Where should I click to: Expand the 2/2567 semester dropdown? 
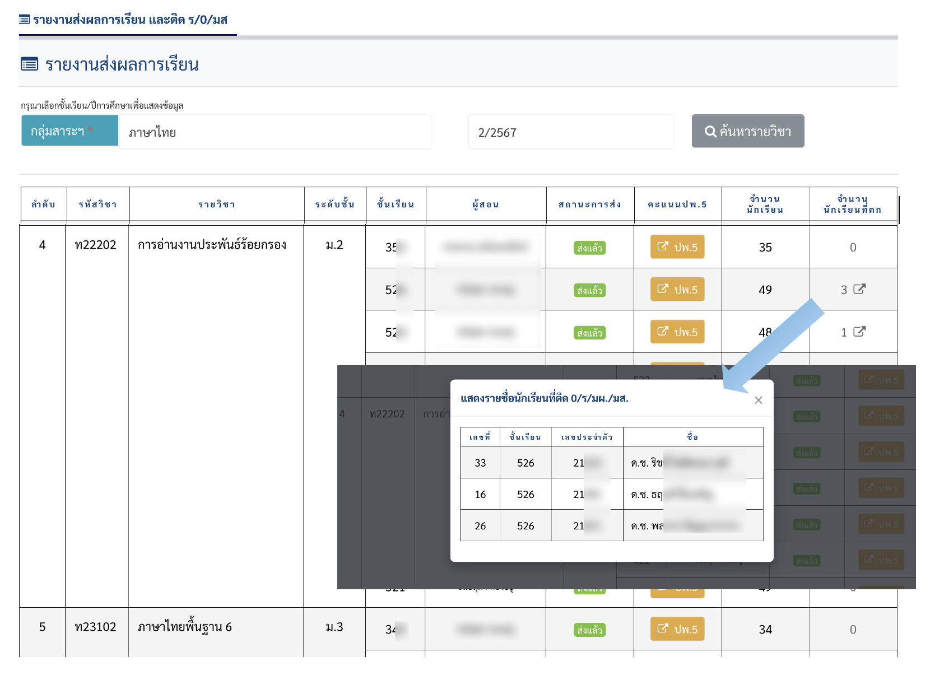[x=570, y=132]
